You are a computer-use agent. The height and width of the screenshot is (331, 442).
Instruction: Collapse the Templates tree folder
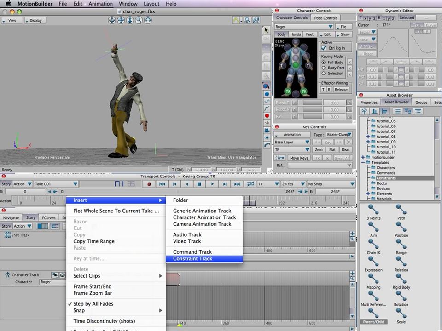click(363, 162)
